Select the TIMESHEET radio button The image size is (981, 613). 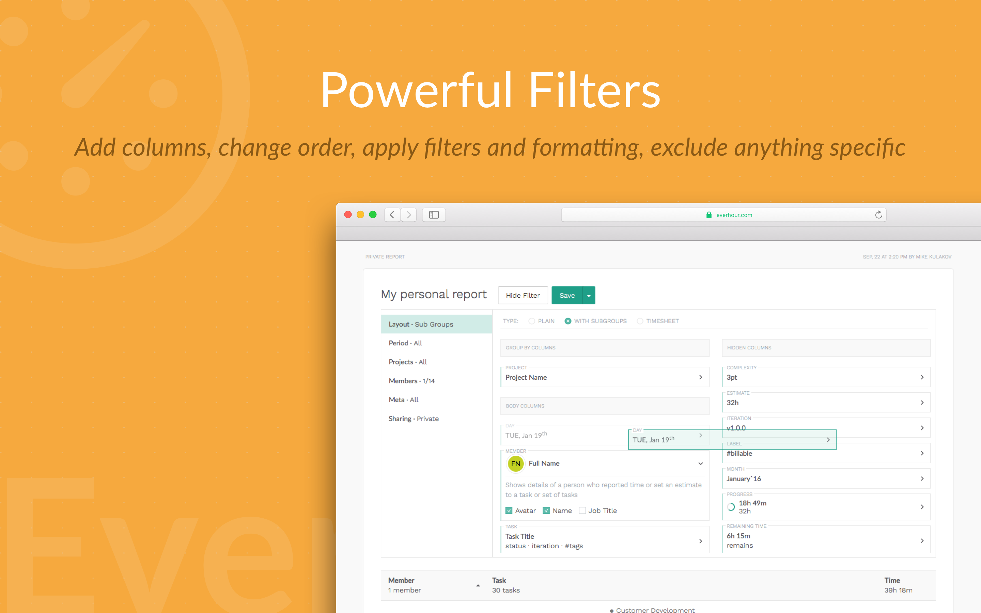[x=640, y=321]
